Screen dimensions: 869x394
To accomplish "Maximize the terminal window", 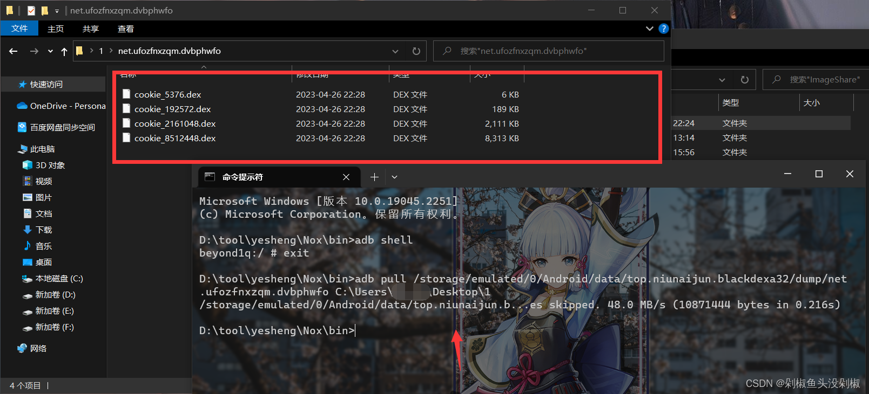I will (x=819, y=174).
